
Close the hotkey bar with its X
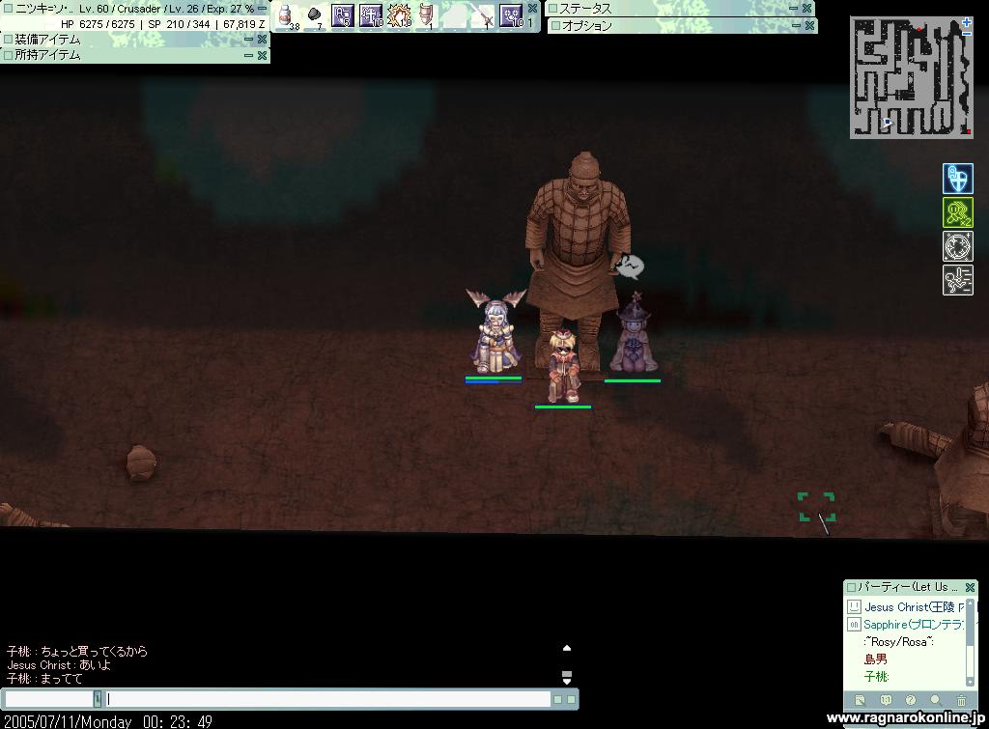tap(532, 8)
